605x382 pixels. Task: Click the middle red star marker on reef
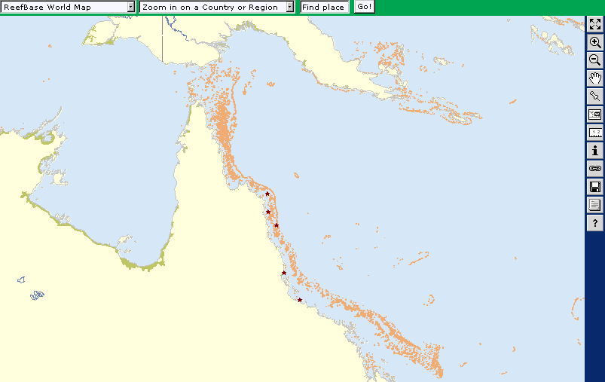pos(277,225)
